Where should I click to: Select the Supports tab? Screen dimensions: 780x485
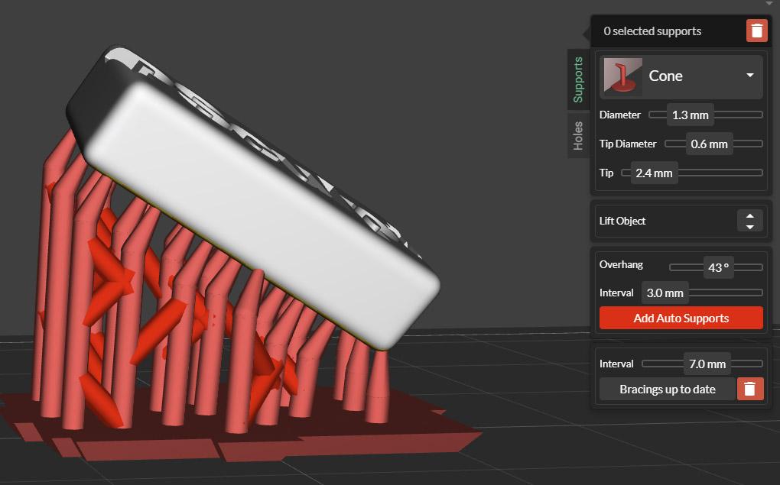coord(578,79)
